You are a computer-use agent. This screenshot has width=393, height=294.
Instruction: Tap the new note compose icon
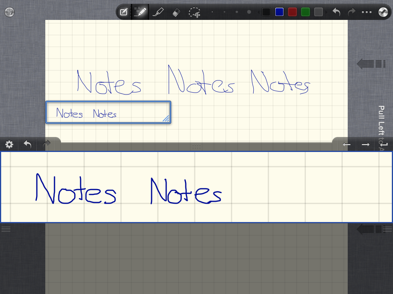click(x=124, y=12)
